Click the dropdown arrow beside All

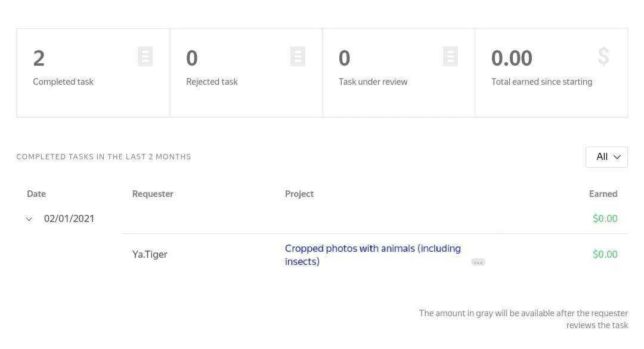tap(617, 157)
